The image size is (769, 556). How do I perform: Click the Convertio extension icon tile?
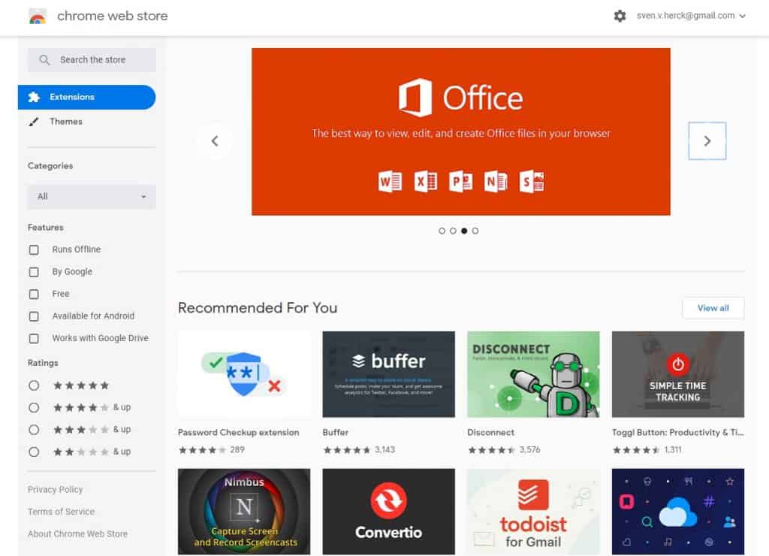click(x=388, y=512)
